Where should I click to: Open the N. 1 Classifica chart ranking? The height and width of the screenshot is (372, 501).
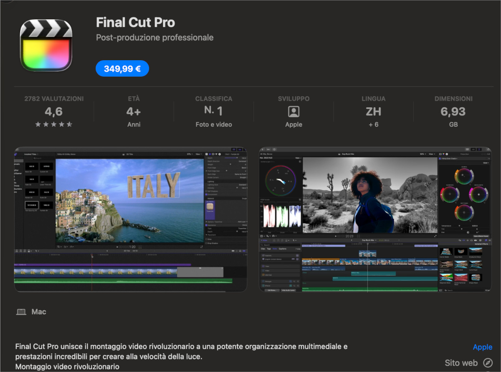coord(213,111)
